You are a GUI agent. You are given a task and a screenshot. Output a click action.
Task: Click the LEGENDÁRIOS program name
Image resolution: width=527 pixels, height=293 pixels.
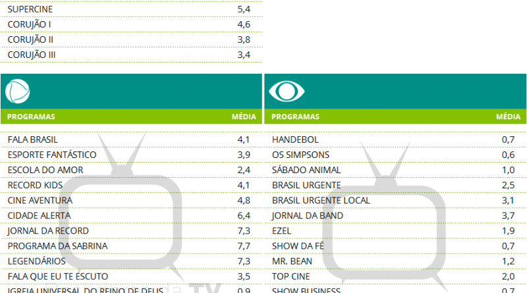[x=36, y=261]
